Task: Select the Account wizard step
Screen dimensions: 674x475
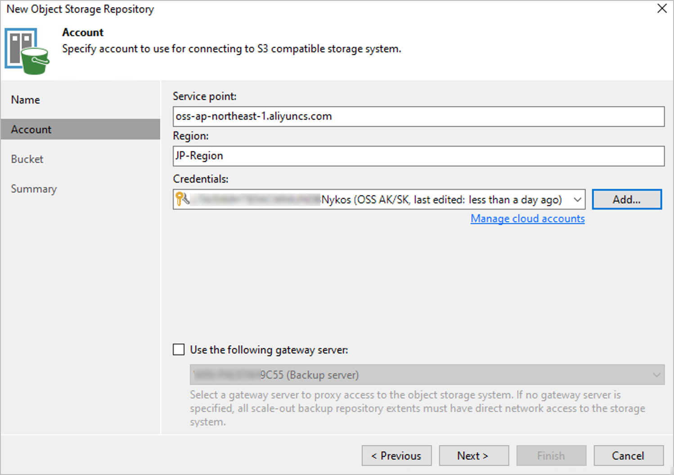Action: [81, 129]
